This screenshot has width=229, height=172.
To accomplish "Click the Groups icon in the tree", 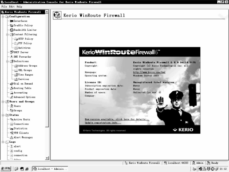I will (11, 111).
